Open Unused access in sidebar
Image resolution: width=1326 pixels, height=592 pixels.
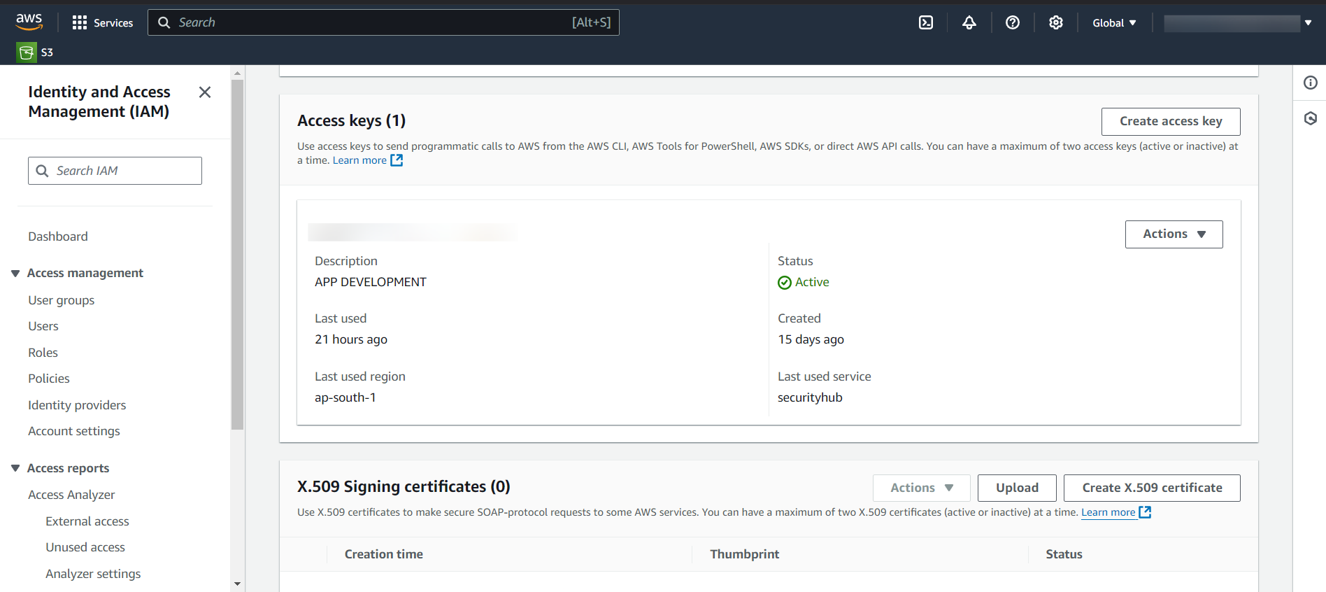pyautogui.click(x=85, y=547)
